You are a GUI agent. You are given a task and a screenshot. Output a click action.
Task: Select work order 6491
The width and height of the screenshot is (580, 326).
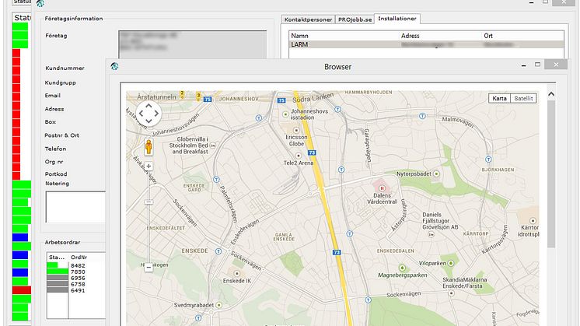pyautogui.click(x=78, y=290)
